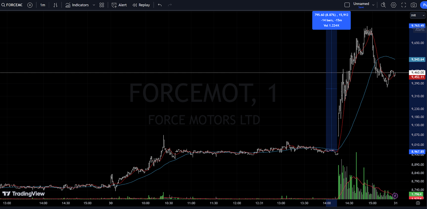Expand the Unnamed layout dropdown chevron

pyautogui.click(x=373, y=5)
